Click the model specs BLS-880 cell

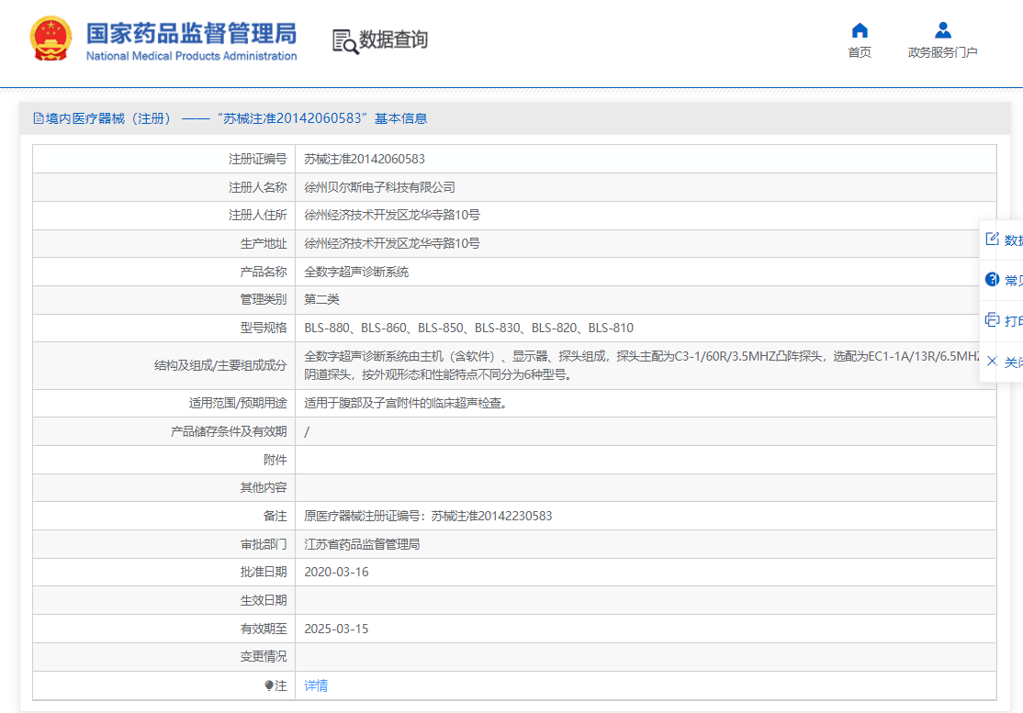pyautogui.click(x=468, y=328)
